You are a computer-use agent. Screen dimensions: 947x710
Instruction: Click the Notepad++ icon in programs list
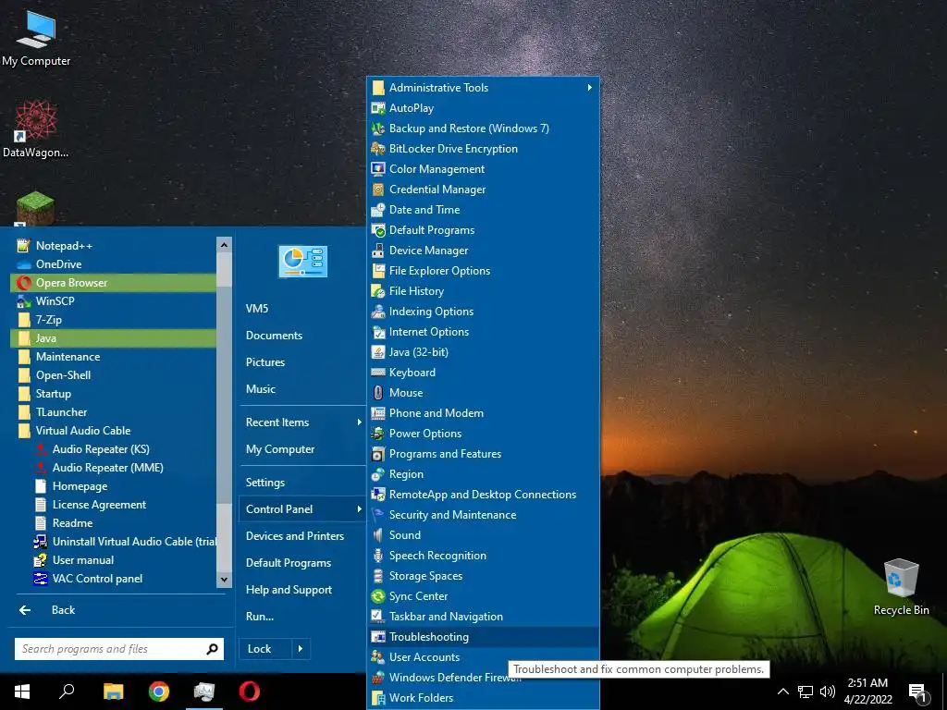pos(24,246)
